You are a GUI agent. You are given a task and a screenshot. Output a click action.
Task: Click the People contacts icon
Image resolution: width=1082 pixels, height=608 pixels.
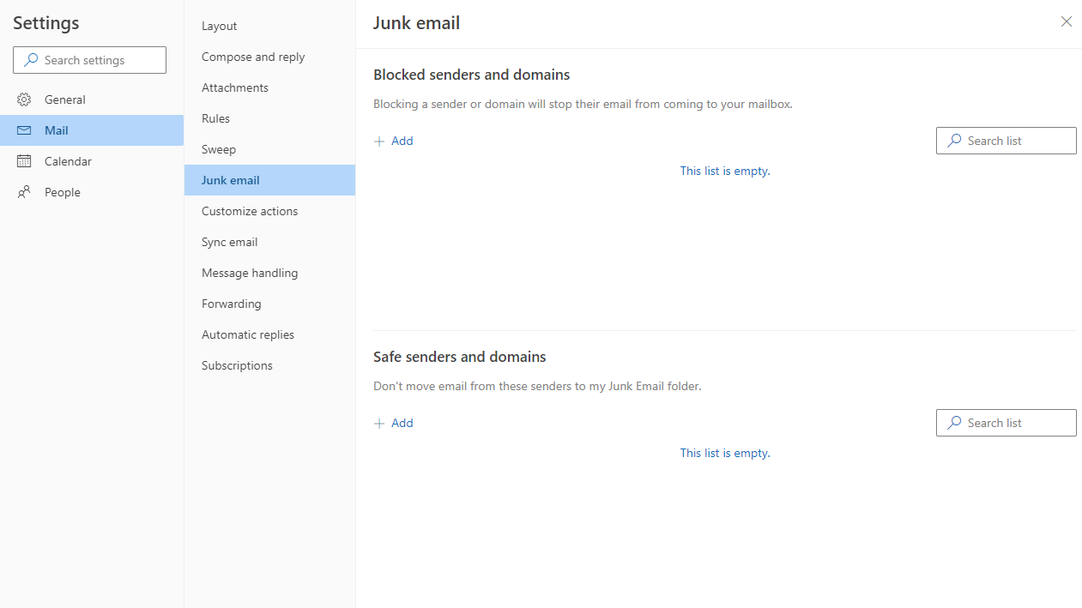(24, 192)
